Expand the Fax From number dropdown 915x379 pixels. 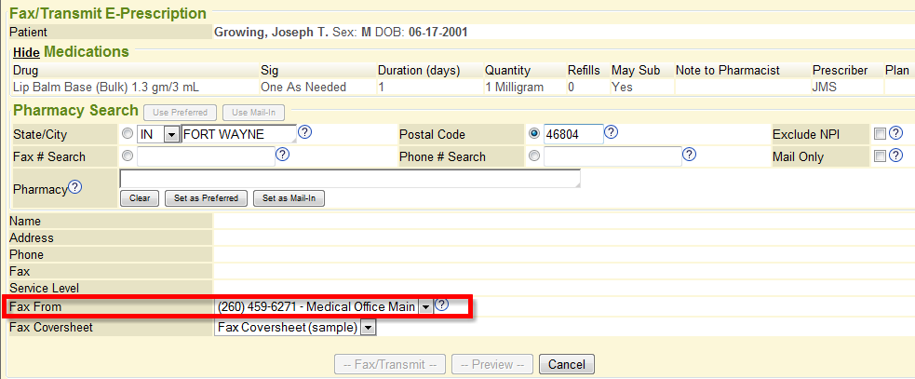(425, 305)
